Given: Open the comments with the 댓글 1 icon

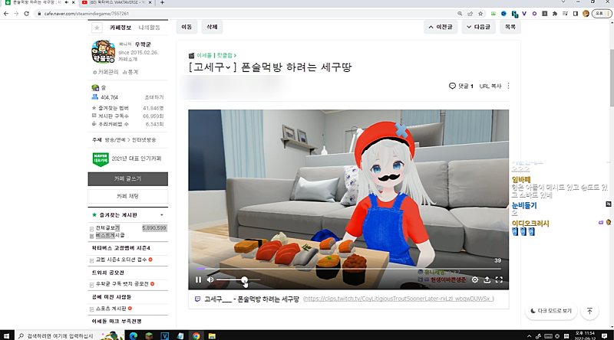Looking at the screenshot, I should 461,86.
